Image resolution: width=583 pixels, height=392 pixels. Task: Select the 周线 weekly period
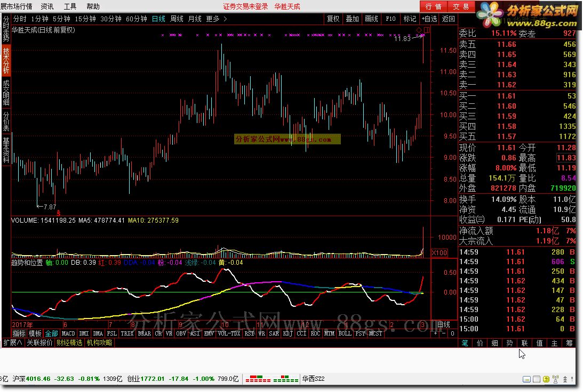177,19
